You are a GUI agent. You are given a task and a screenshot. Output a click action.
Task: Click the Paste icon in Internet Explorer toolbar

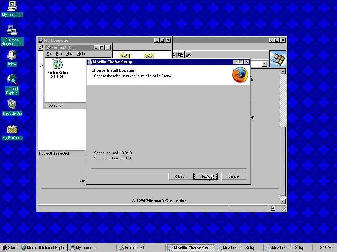pos(188,55)
